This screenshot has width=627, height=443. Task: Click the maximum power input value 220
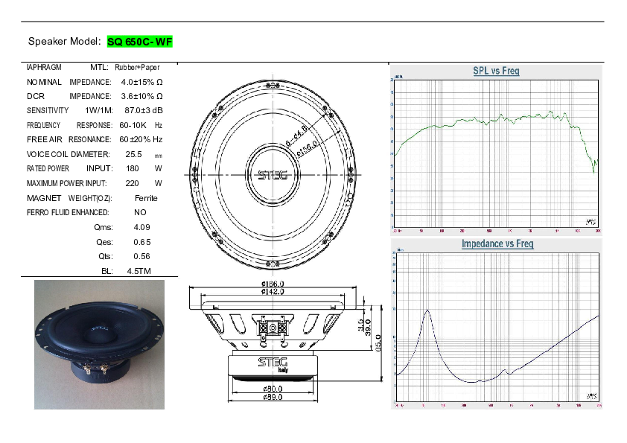132,183
